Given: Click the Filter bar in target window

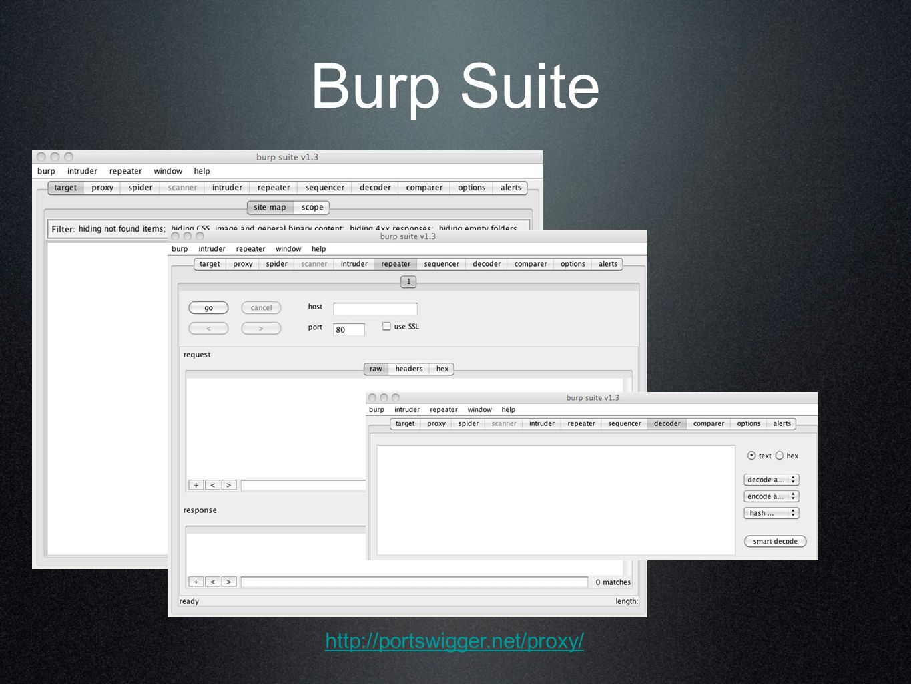Looking at the screenshot, I should (x=288, y=228).
